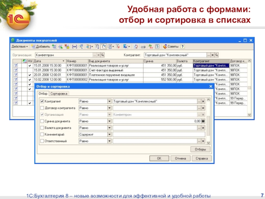
Task: Open comparison dropdown for Ответственный
Action: coord(109,141)
